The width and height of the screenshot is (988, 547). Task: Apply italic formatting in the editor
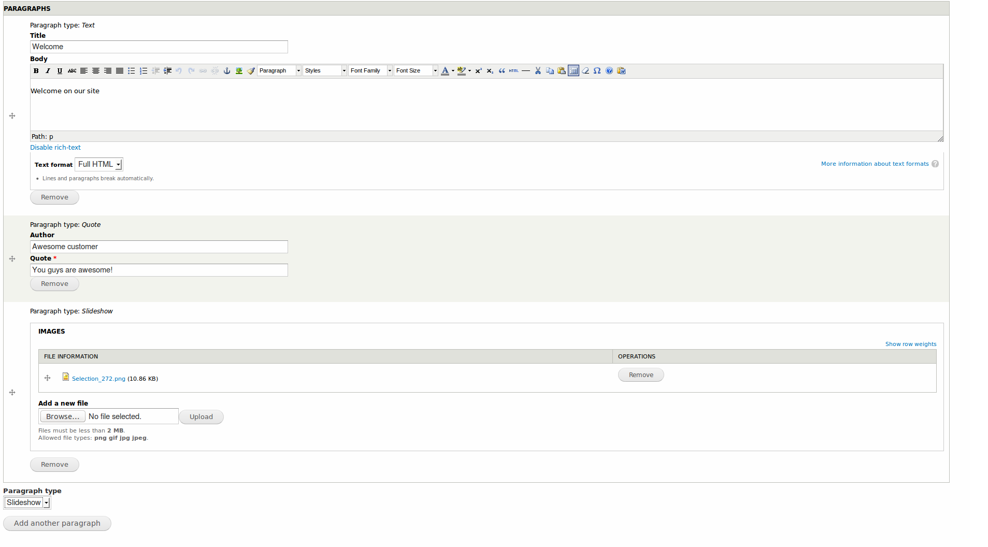click(x=48, y=71)
